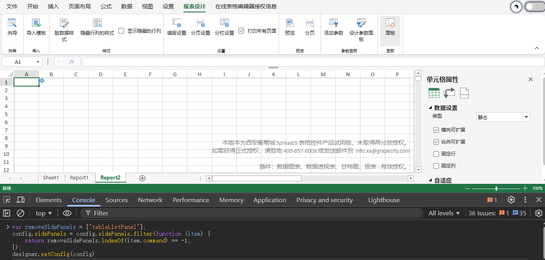The image size is (545, 260).
Task: Add a new sheet with the plus icon
Action: [x=142, y=178]
